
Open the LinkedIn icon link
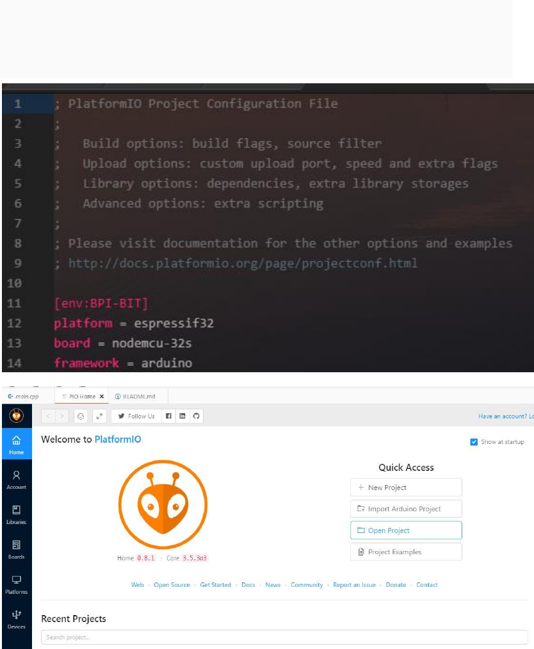pyautogui.click(x=182, y=416)
